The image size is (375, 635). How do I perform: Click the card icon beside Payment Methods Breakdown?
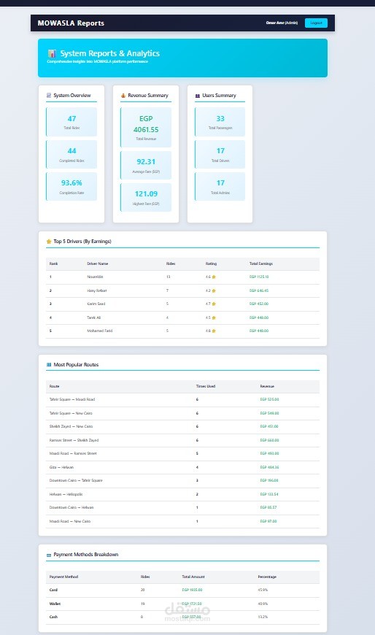[49, 555]
